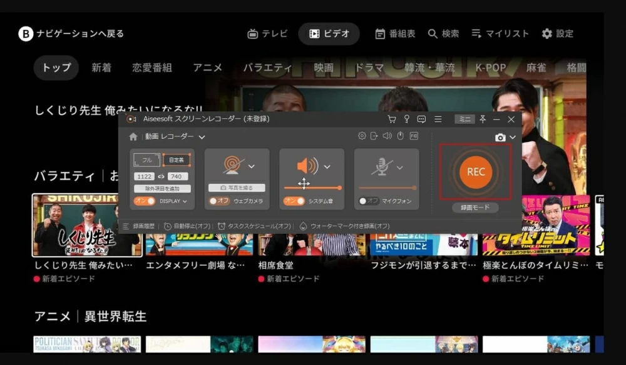Click the system sound volume slider
Screen dimensions: 626x365
(312, 187)
